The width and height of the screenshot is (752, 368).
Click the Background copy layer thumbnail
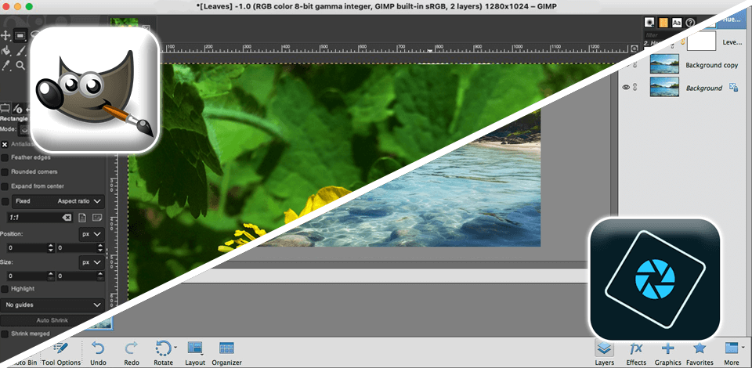[x=664, y=63]
